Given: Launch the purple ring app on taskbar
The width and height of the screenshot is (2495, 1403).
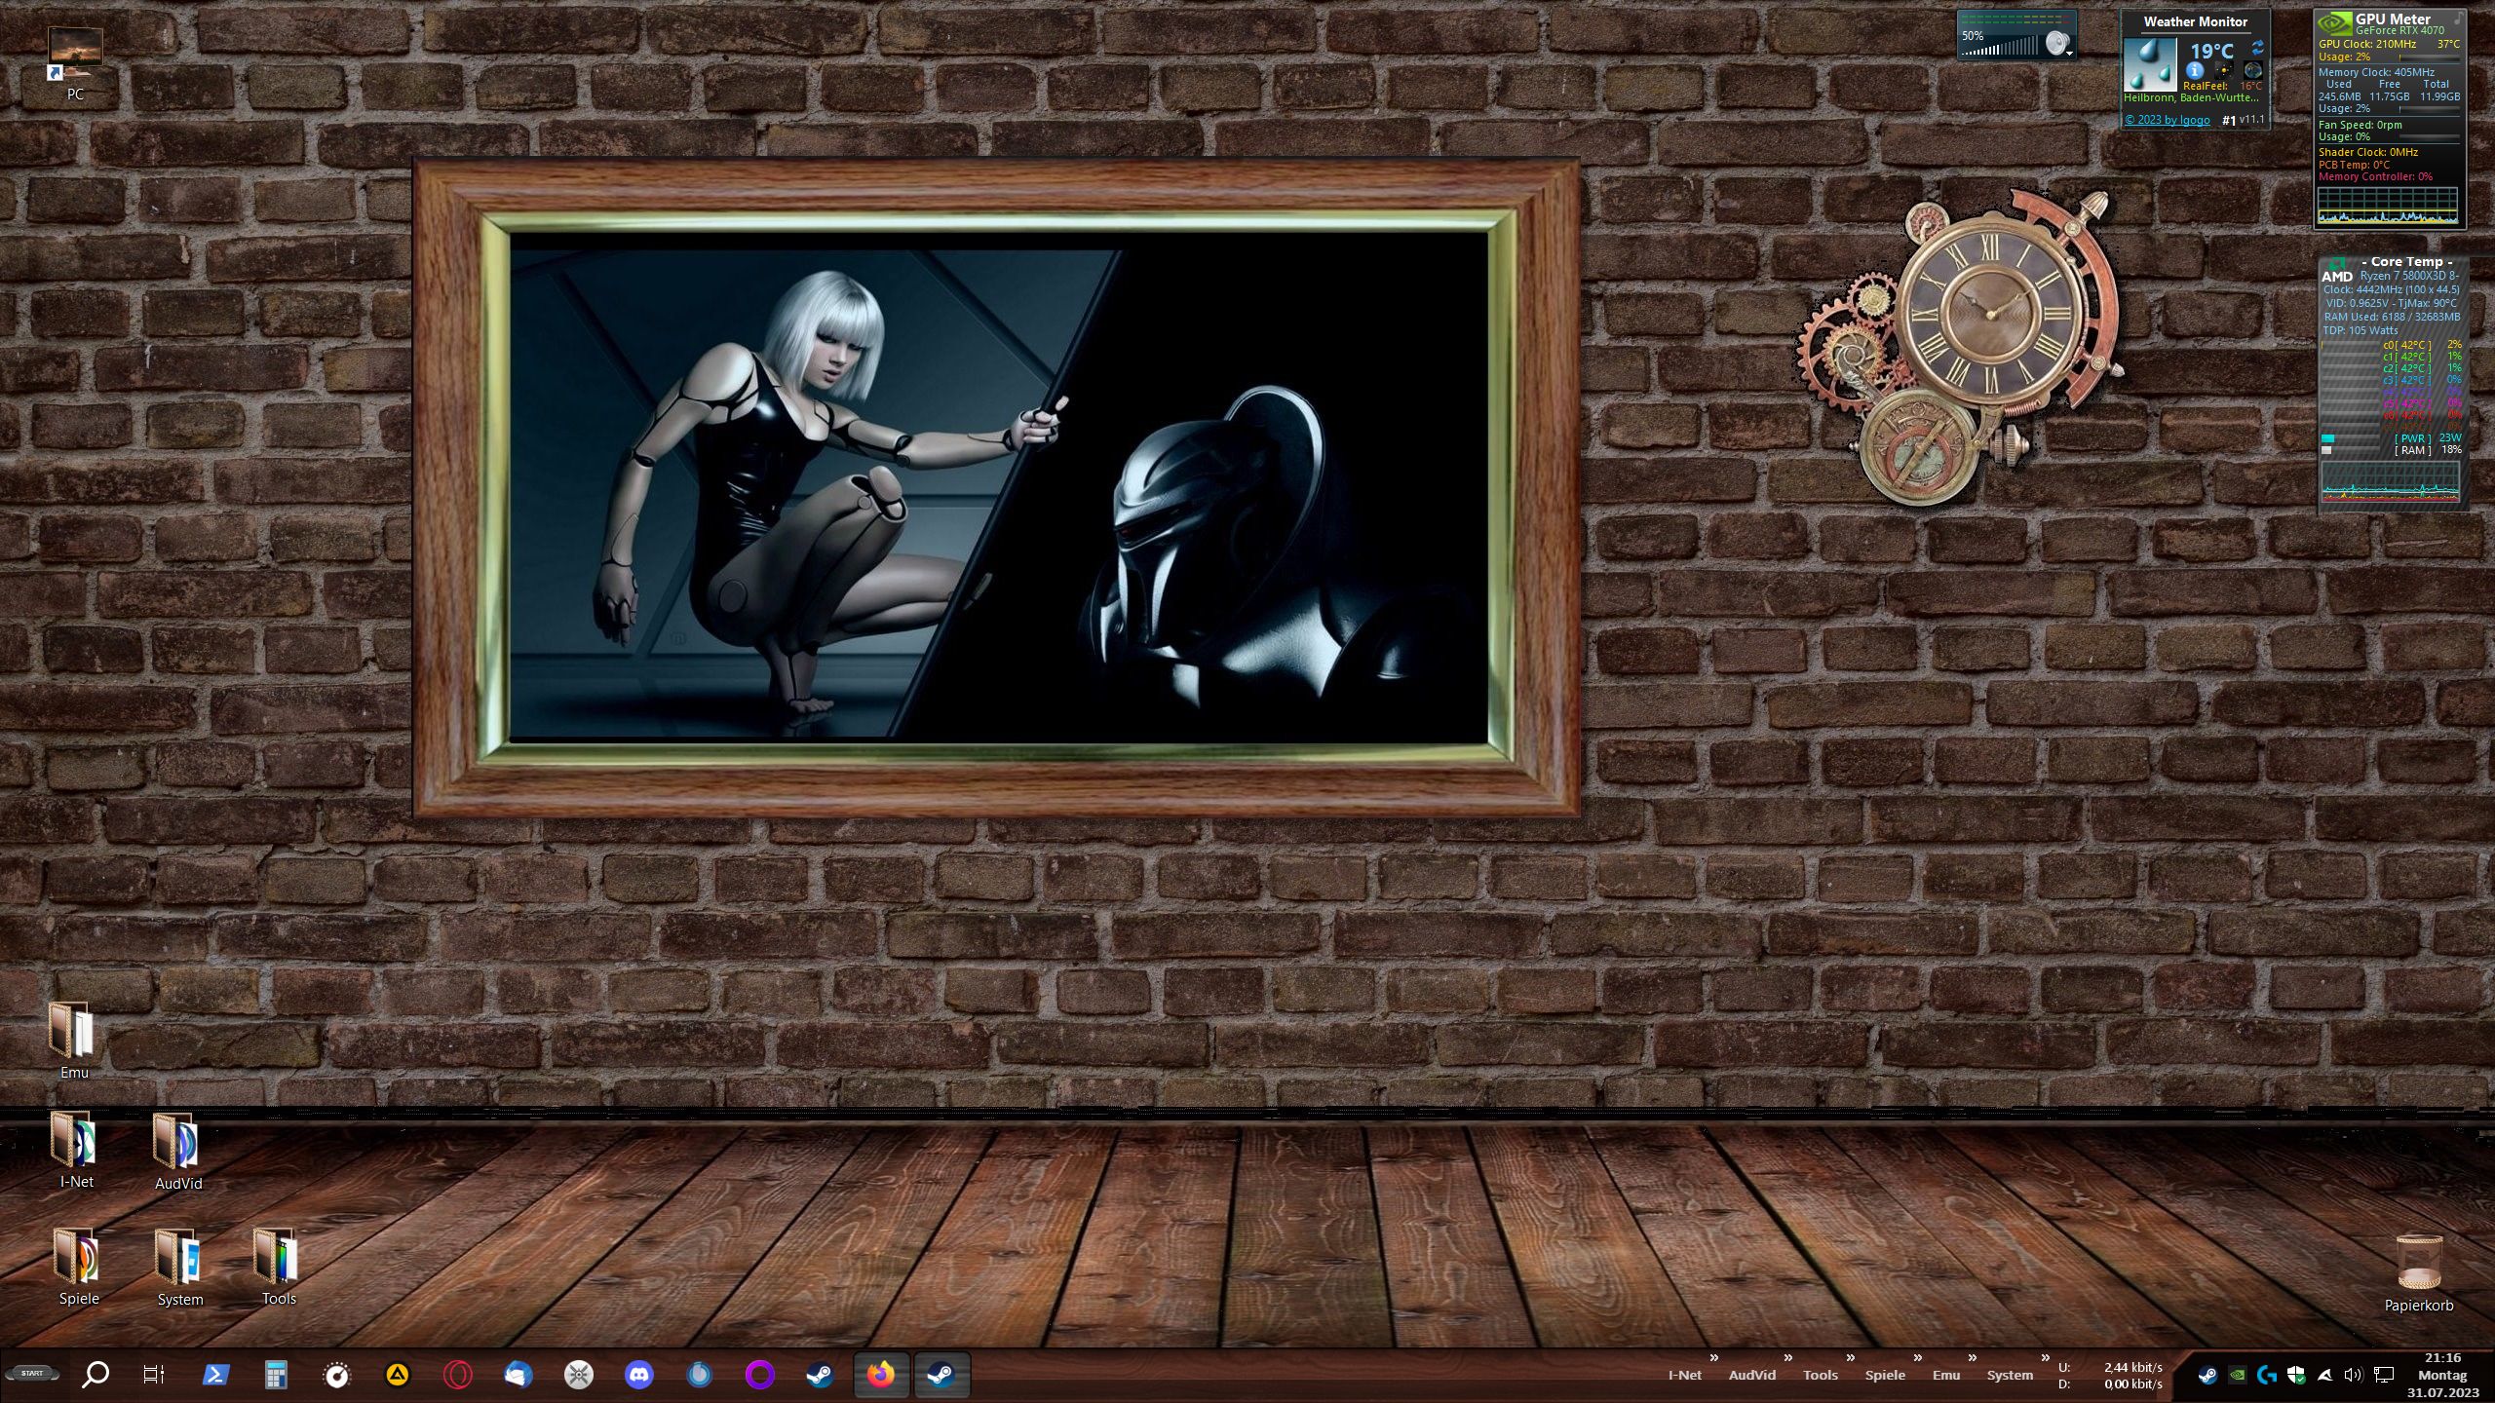Looking at the screenshot, I should pos(760,1375).
